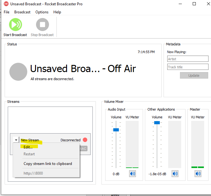This screenshot has height=196, width=211.
Task: Click the http://:8000 menu entry
Action: [46, 173]
